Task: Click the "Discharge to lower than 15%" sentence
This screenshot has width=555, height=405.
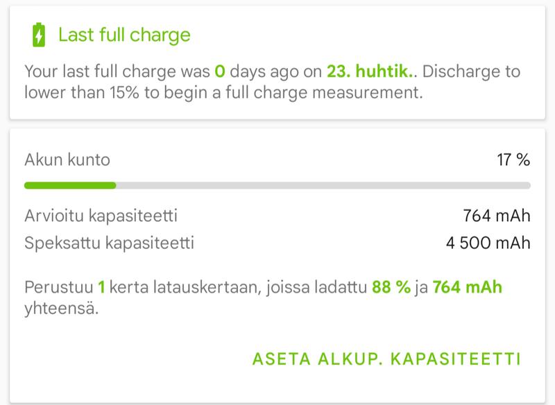Action: 222,93
